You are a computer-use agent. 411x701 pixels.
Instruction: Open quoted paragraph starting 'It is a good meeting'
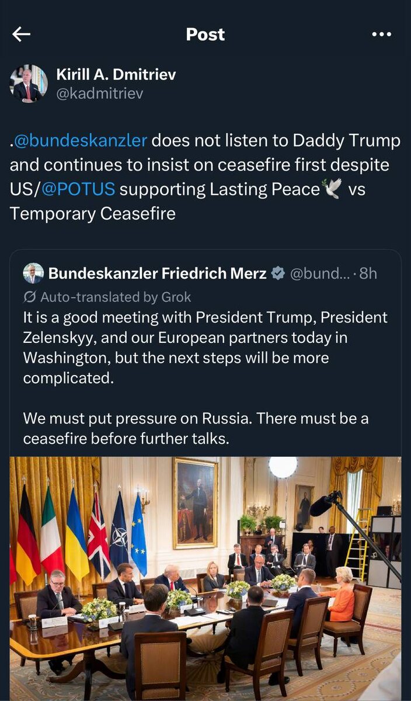(206, 348)
